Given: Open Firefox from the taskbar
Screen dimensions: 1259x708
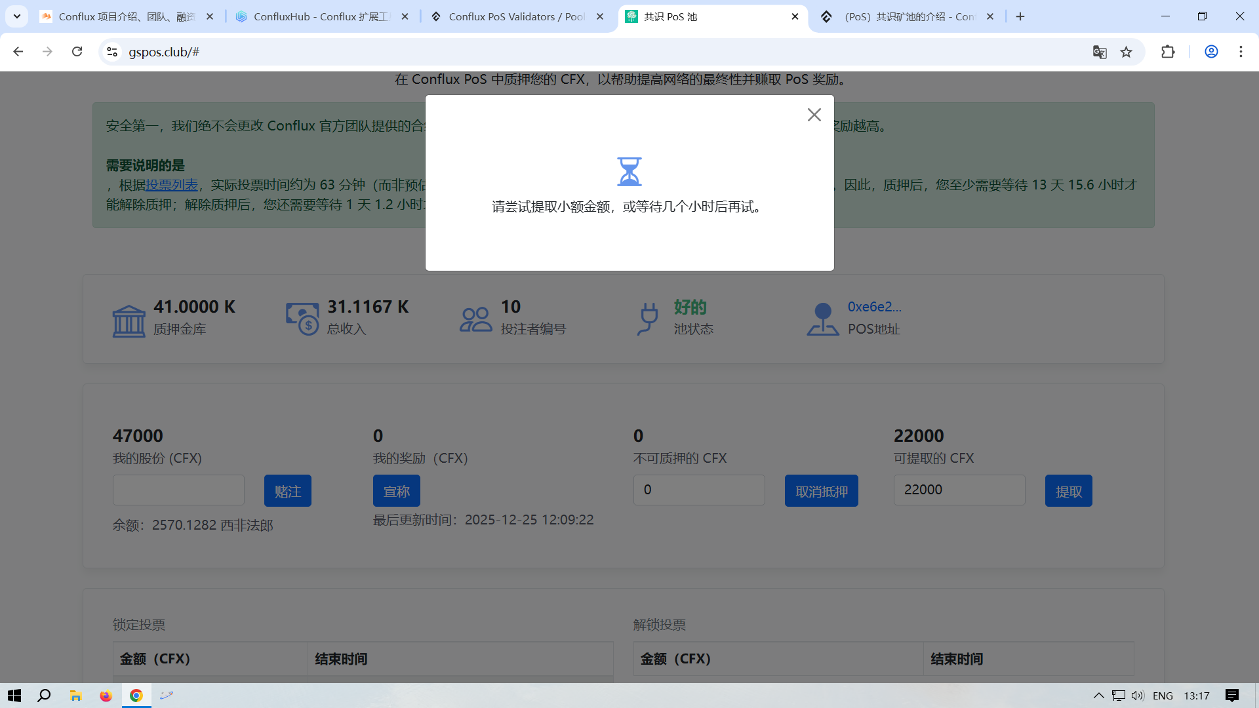Looking at the screenshot, I should (x=106, y=696).
